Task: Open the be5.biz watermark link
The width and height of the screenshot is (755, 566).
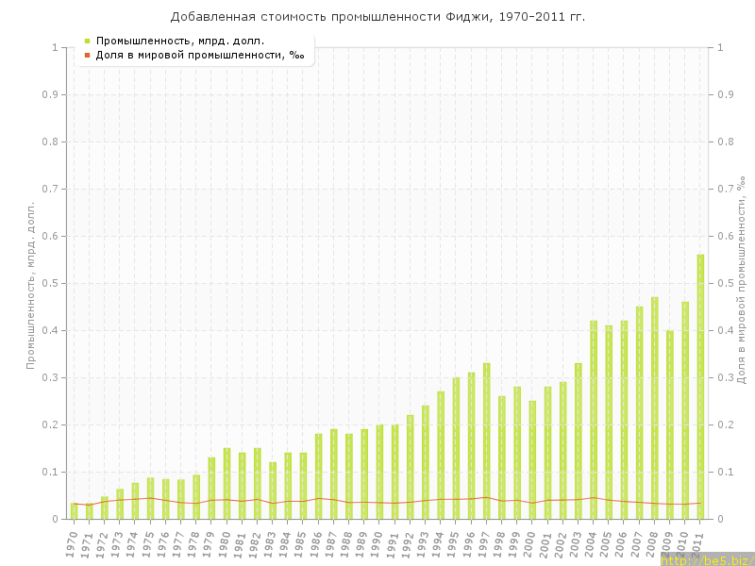Action: point(707,559)
